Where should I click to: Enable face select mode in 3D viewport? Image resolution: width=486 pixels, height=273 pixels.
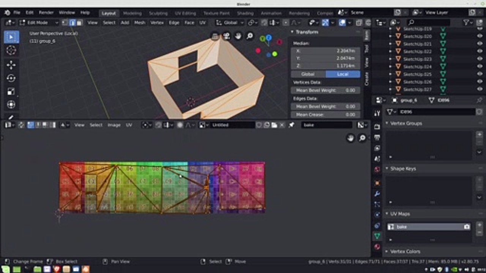click(x=79, y=23)
